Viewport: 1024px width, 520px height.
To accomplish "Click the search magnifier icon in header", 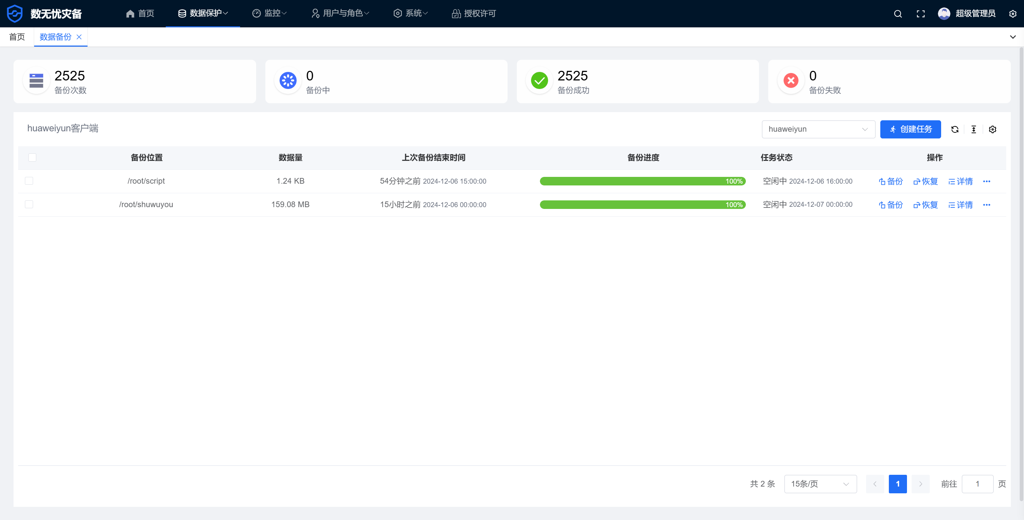I will tap(898, 14).
